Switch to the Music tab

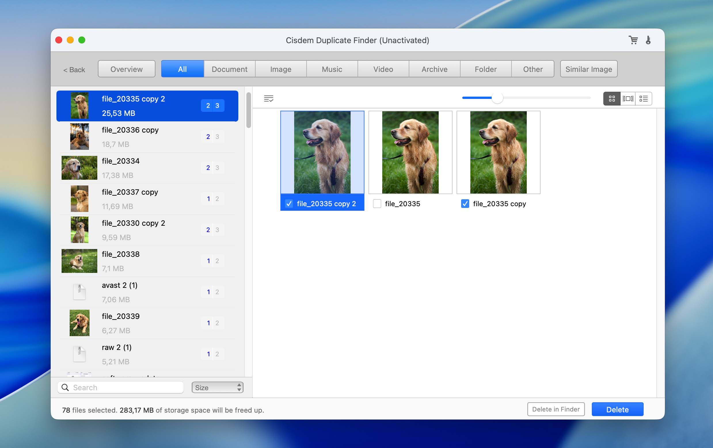[332, 69]
